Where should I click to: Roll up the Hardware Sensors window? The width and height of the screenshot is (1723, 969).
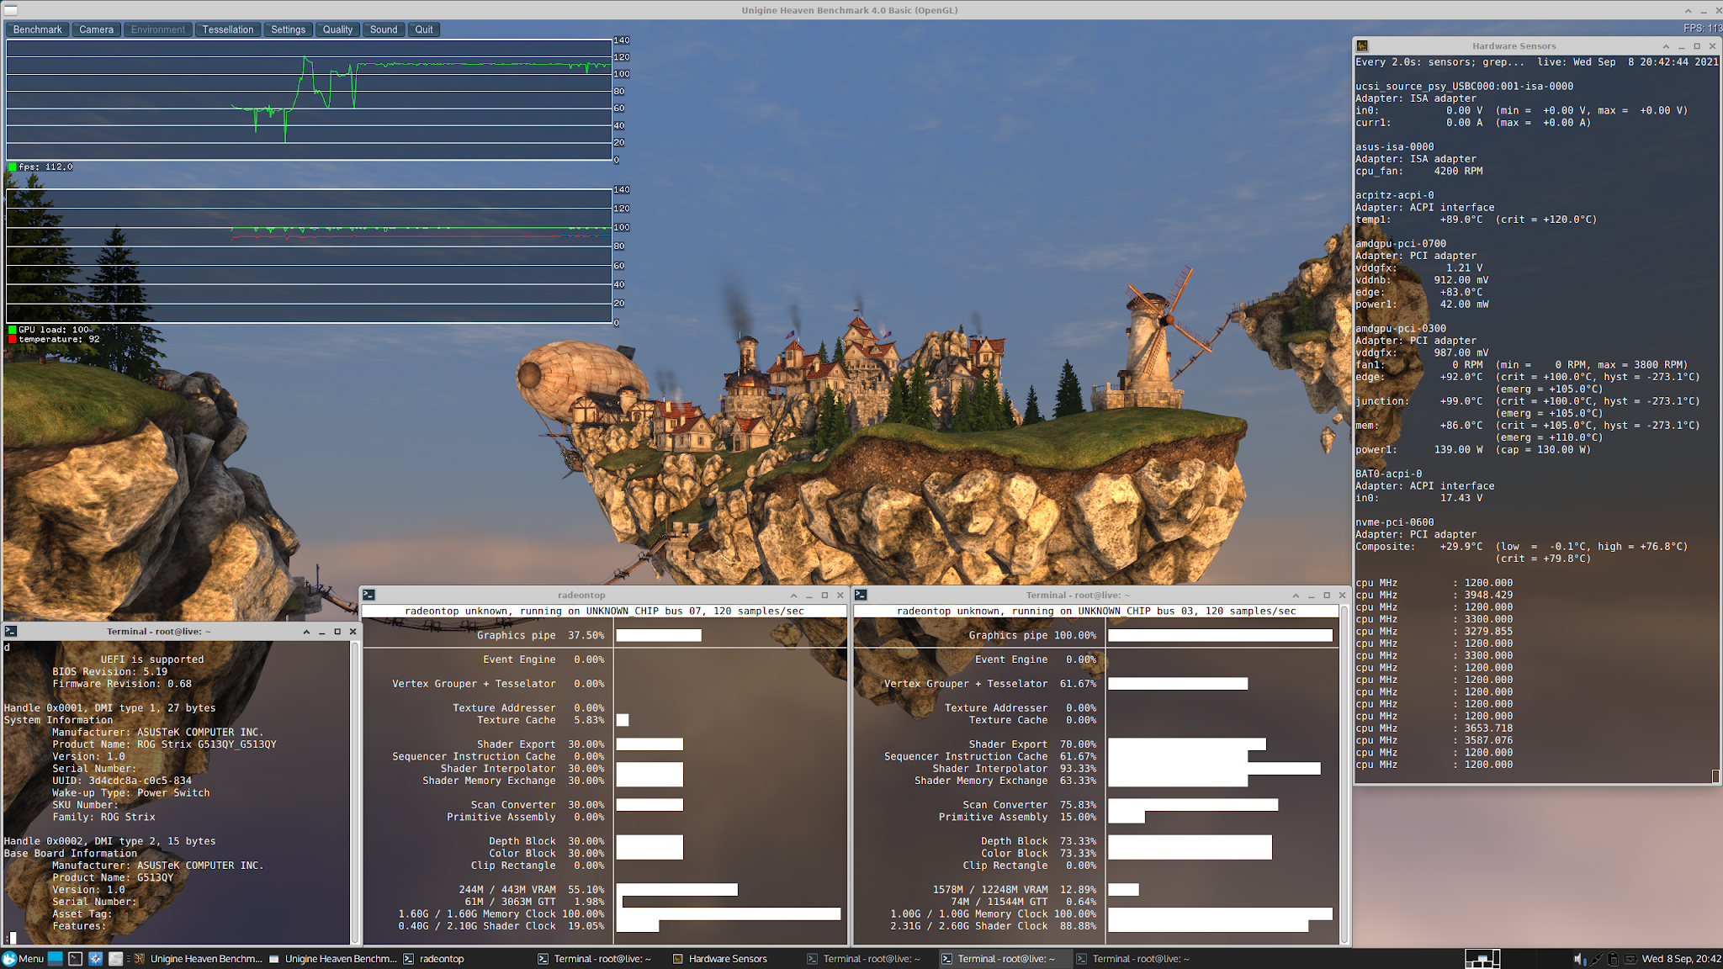(1666, 46)
